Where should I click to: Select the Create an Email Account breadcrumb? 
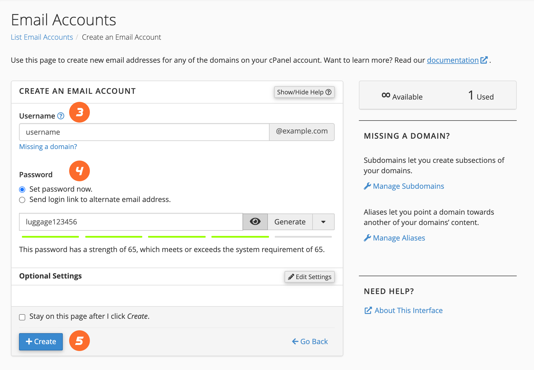coord(121,37)
